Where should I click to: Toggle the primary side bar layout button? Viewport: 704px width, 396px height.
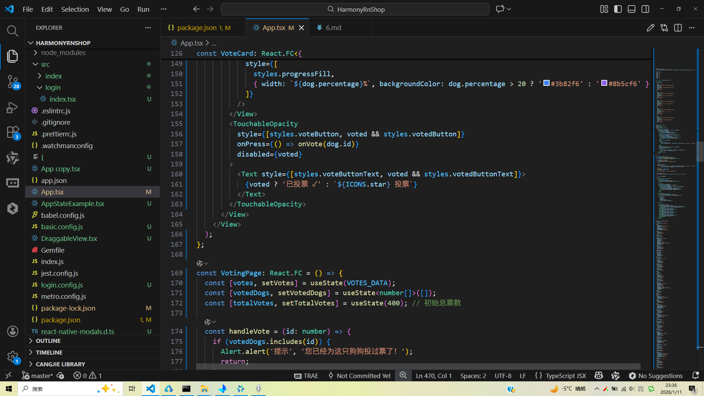[x=618, y=9]
